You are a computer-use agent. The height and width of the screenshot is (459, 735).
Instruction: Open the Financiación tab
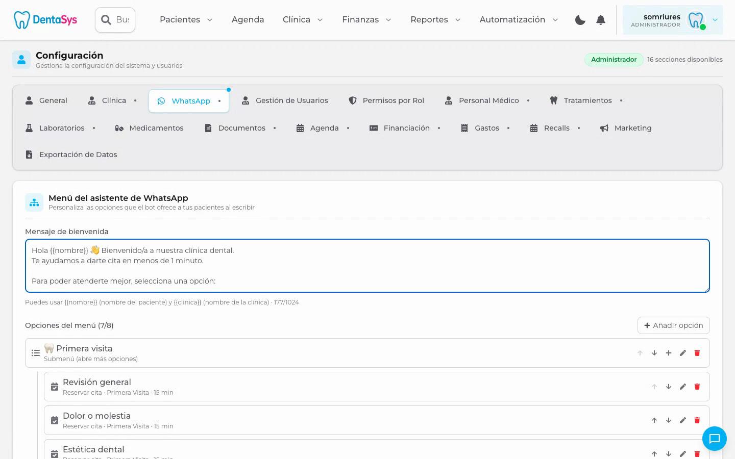click(x=405, y=128)
